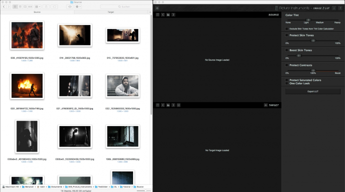
Task: Select dark hallway thumbnail 106b
Action: tap(123, 136)
